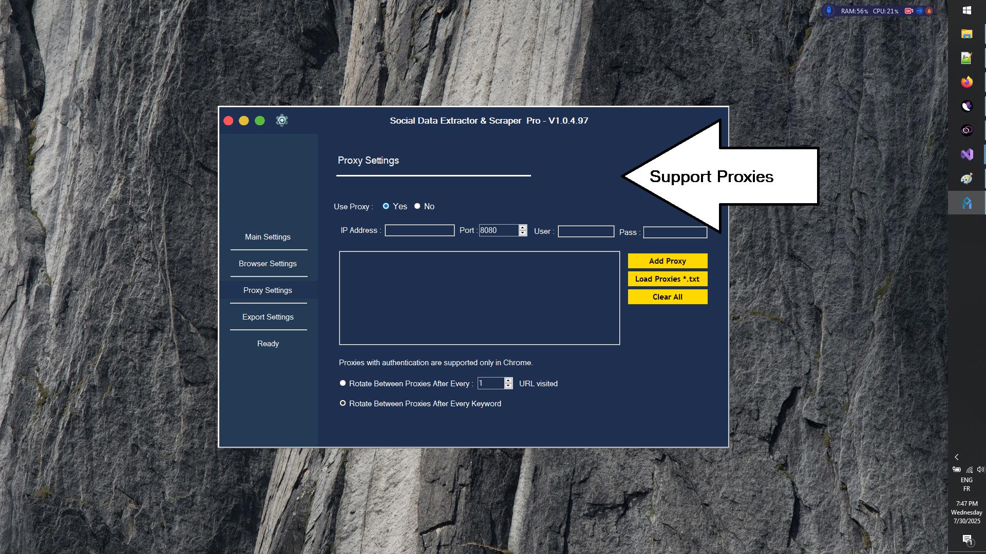986x554 pixels.
Task: Click the IP Address input field
Action: tap(420, 230)
